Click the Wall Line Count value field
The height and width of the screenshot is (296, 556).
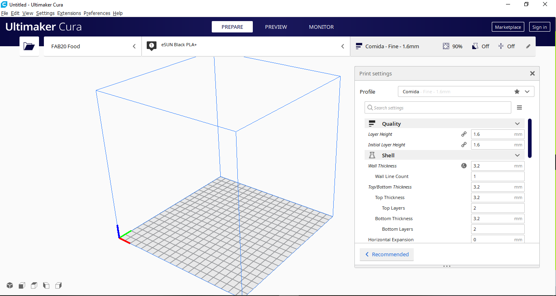click(497, 176)
